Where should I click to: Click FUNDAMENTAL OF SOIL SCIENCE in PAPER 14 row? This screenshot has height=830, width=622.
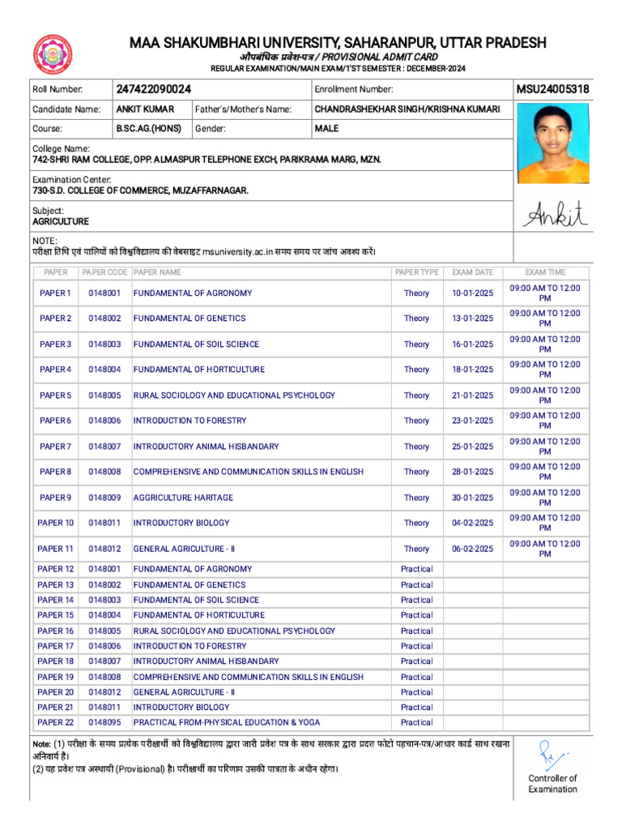click(196, 601)
